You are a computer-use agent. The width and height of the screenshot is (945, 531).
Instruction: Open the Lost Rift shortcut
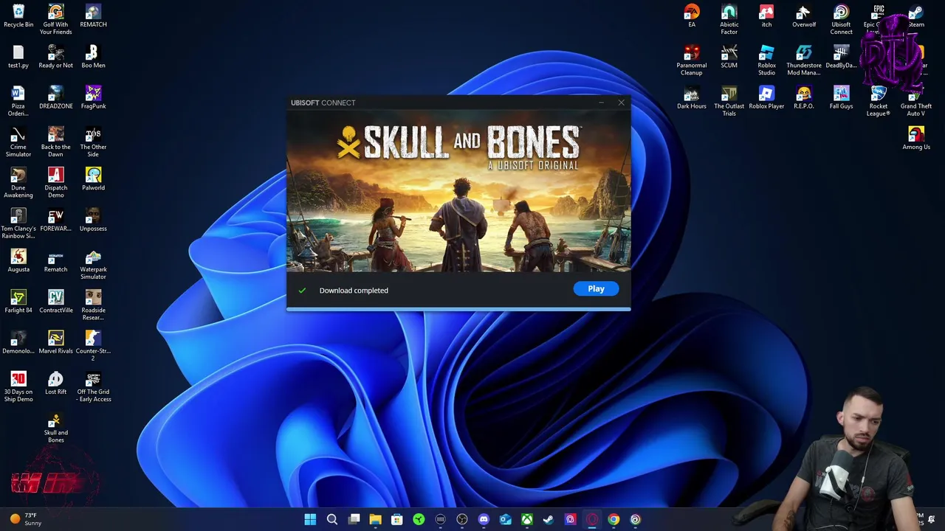pos(56,383)
